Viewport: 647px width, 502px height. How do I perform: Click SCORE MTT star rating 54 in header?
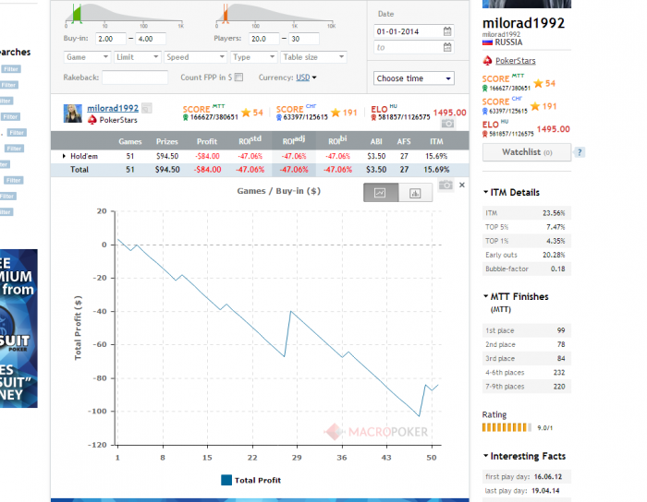[252, 113]
